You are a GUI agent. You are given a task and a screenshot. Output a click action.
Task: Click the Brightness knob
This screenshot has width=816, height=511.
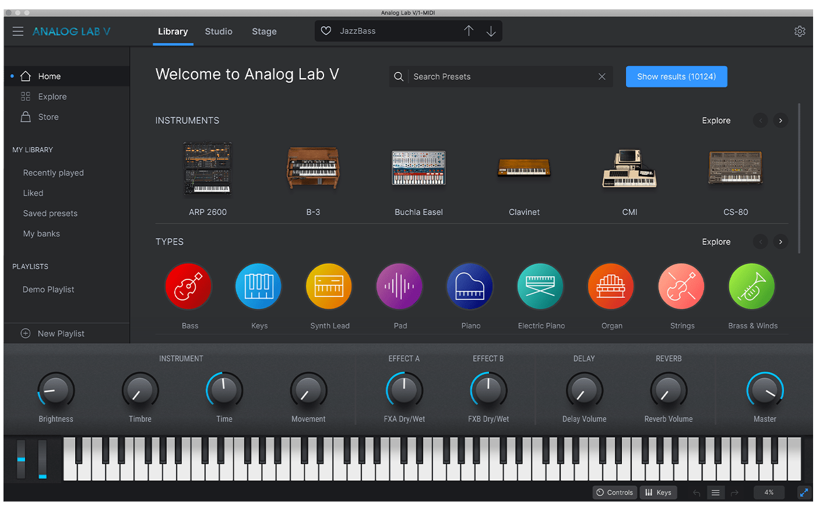[56, 390]
